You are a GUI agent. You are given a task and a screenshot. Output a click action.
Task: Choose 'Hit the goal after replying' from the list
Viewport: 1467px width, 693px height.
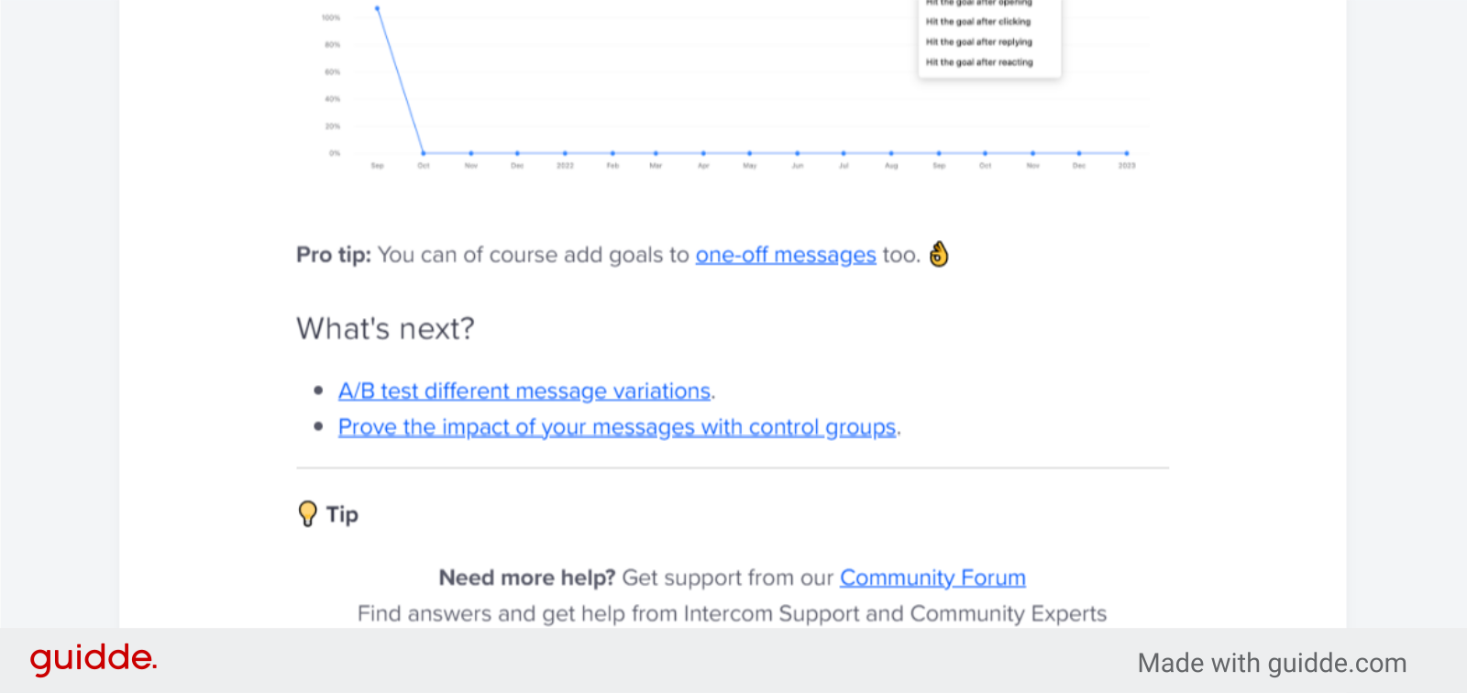click(x=979, y=41)
